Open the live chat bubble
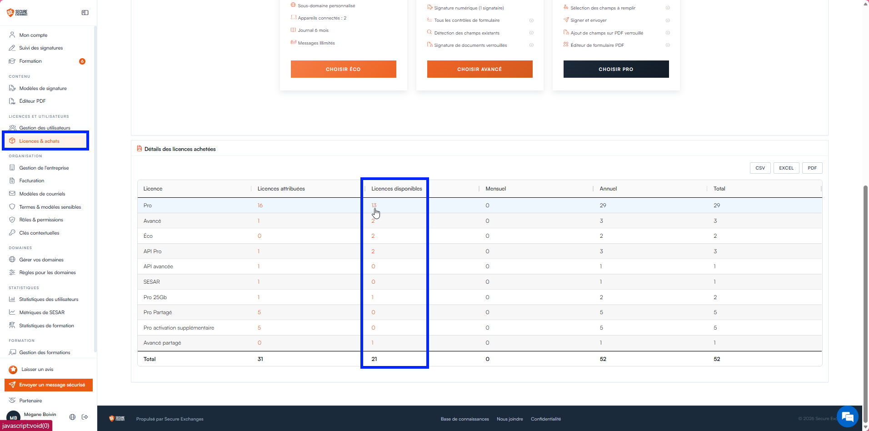 (x=848, y=416)
